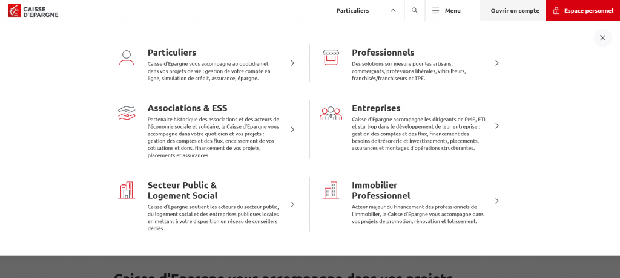
Task: Open the search magnifier icon
Action: point(415,10)
